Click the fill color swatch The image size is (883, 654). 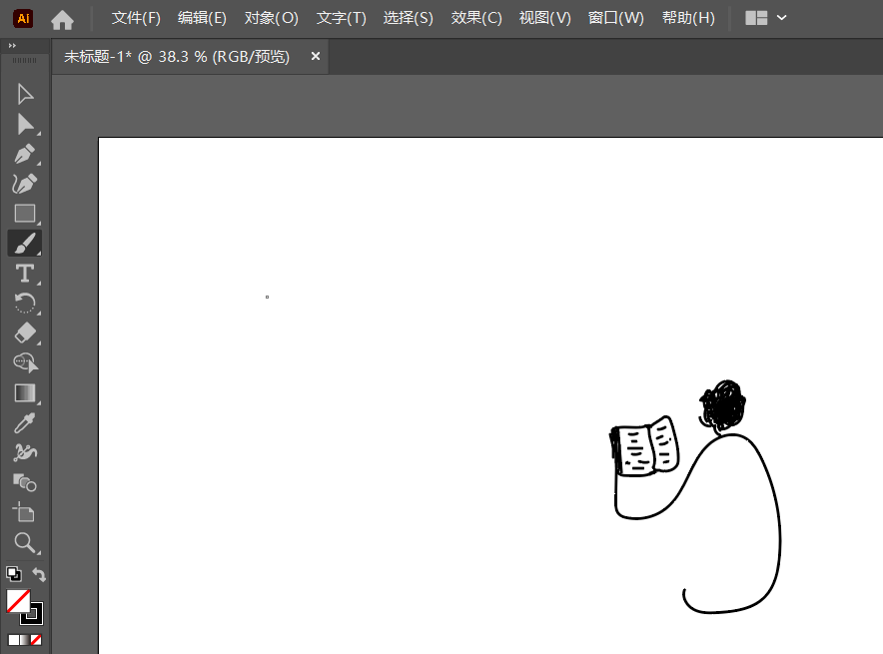point(18,601)
